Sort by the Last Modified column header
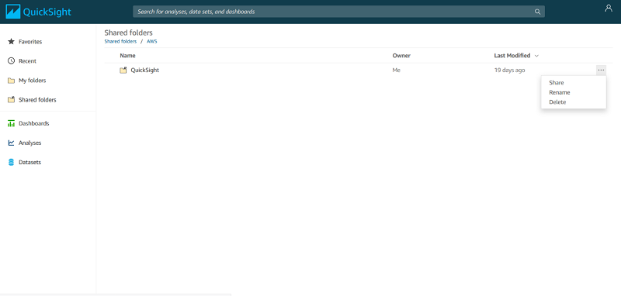The width and height of the screenshot is (621, 296). (x=512, y=56)
